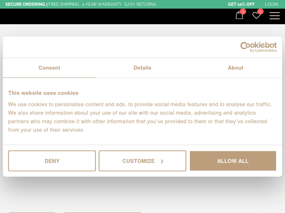The height and width of the screenshot is (213, 285).
Task: Click the Cookiebot by Usercentrics logo
Action: click(258, 47)
